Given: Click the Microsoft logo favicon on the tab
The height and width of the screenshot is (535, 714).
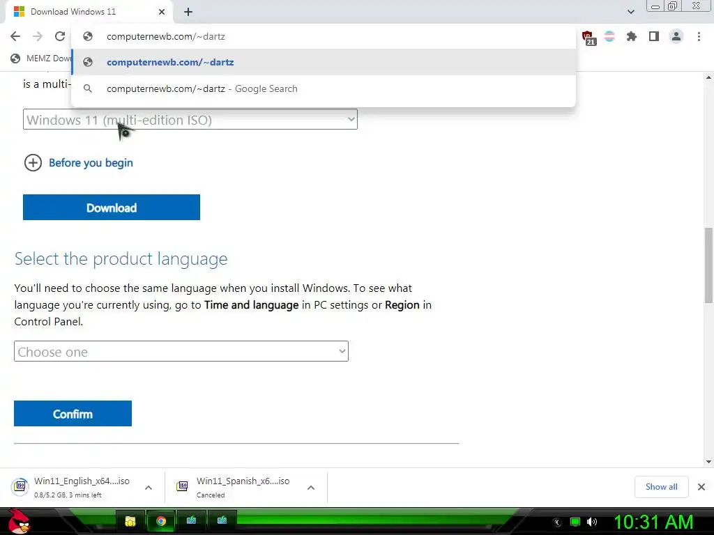Looking at the screenshot, I should click(x=19, y=12).
